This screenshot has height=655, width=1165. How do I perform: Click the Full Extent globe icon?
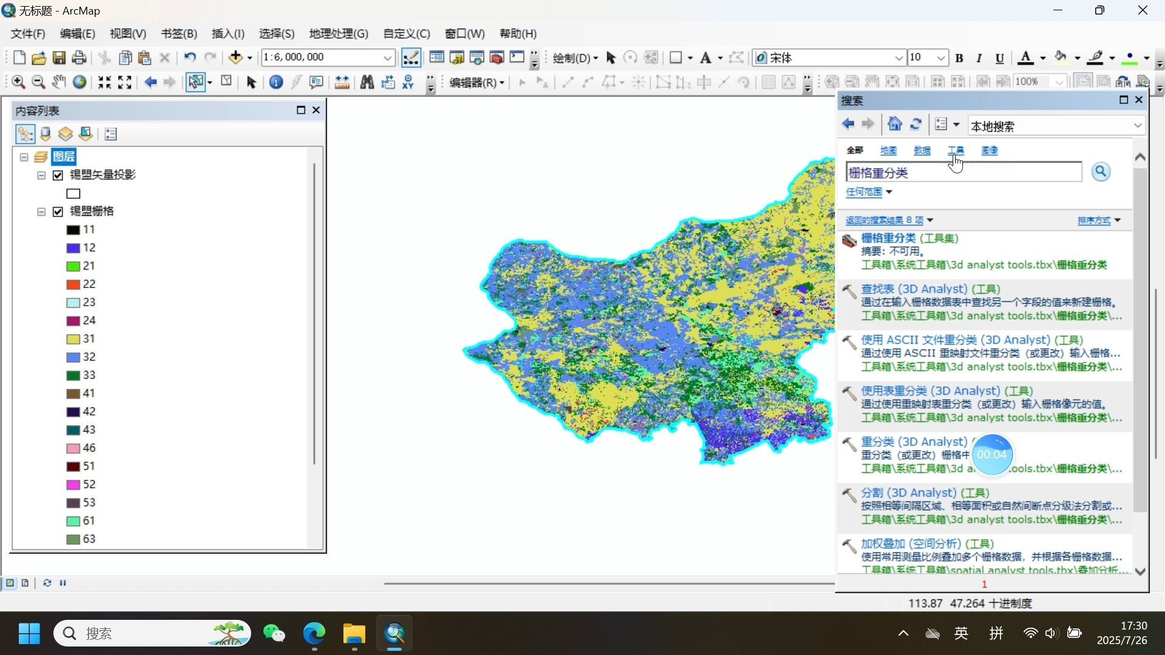click(79, 82)
